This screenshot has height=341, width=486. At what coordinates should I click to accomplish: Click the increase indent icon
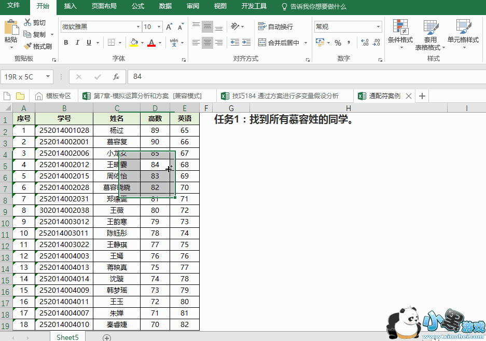[248, 43]
